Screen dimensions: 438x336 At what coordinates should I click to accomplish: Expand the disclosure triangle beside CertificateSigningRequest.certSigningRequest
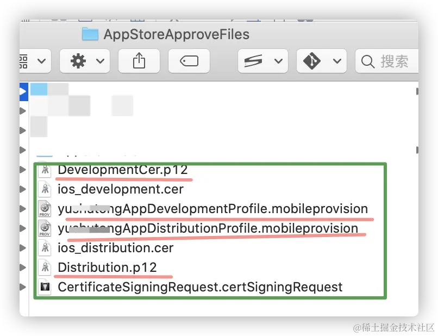click(23, 287)
